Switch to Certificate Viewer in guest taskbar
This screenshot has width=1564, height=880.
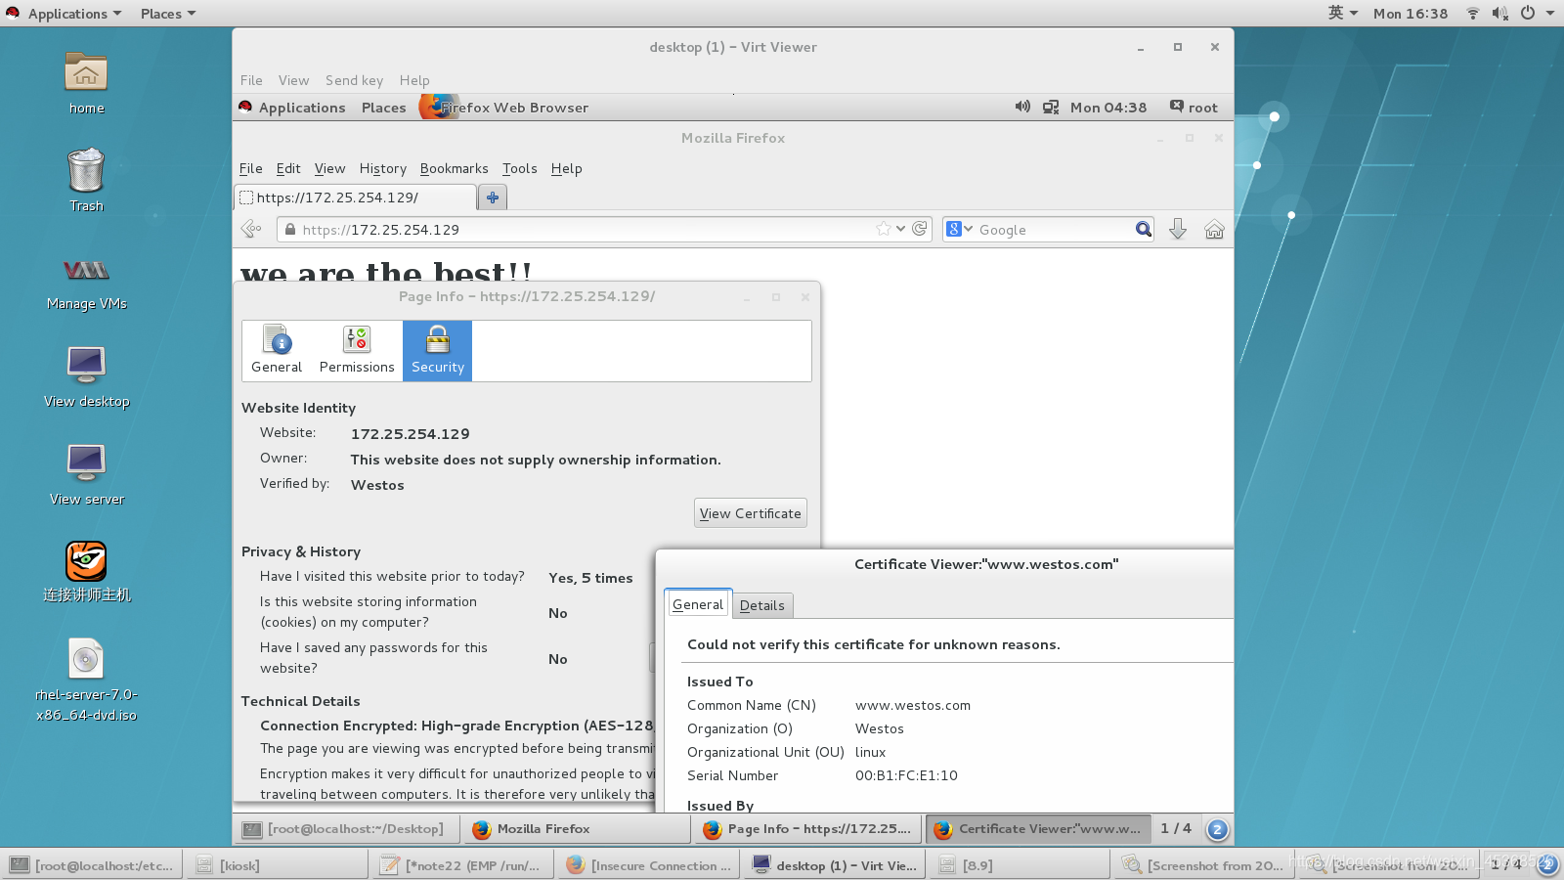pos(1037,829)
